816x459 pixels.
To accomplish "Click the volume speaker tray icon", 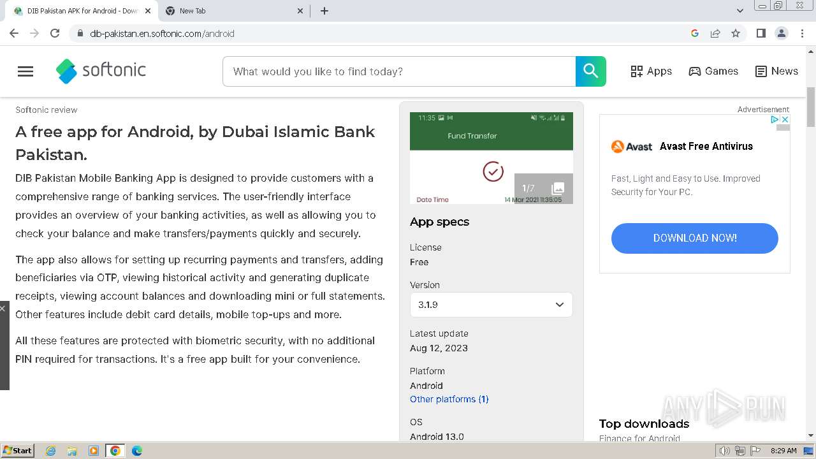I will click(724, 451).
